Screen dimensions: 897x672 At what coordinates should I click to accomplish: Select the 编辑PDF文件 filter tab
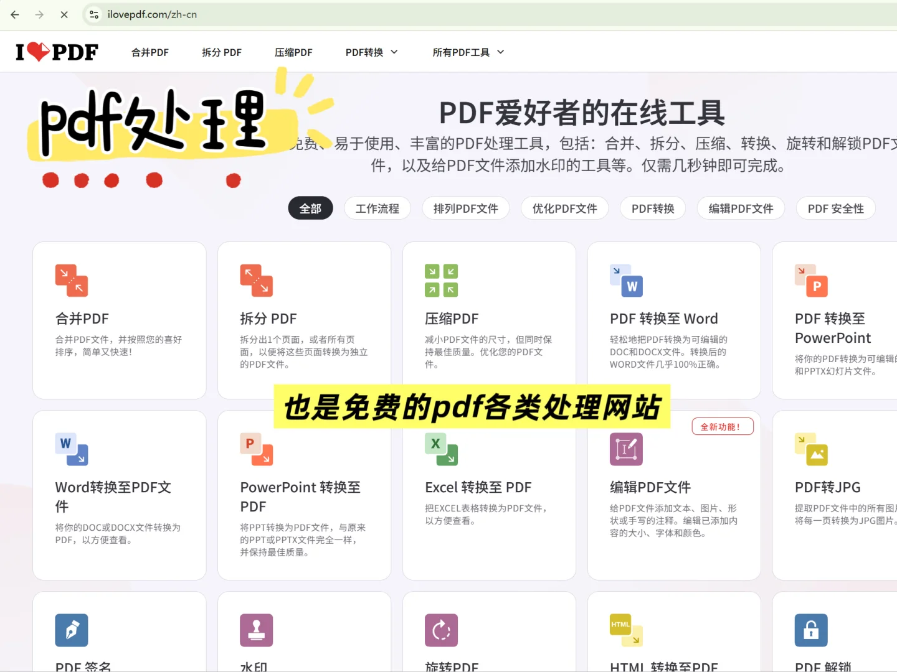click(x=741, y=208)
